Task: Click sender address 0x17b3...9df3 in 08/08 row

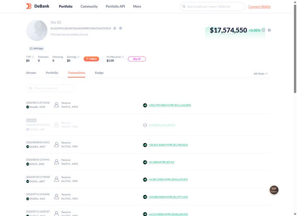Action: click(69, 146)
